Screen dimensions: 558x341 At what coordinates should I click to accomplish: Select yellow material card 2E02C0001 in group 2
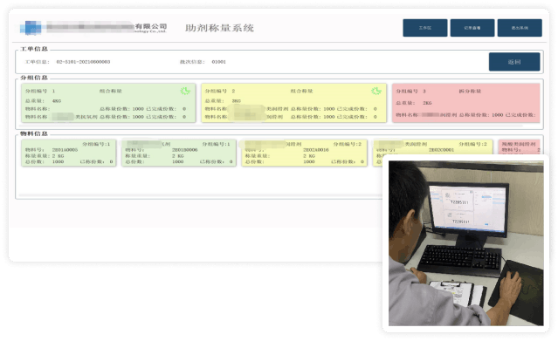433,147
